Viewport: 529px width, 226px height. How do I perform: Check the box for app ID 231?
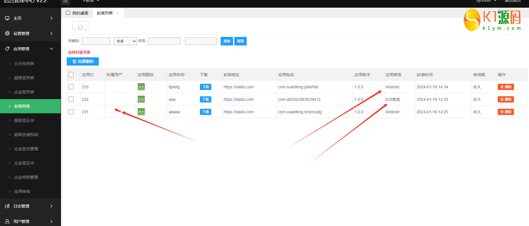coord(71,112)
